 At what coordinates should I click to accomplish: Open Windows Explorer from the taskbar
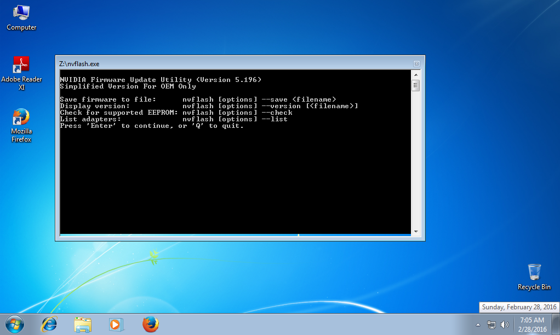83,325
